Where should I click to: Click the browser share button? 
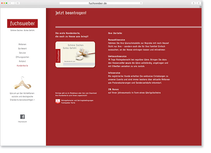coord(193,3)
